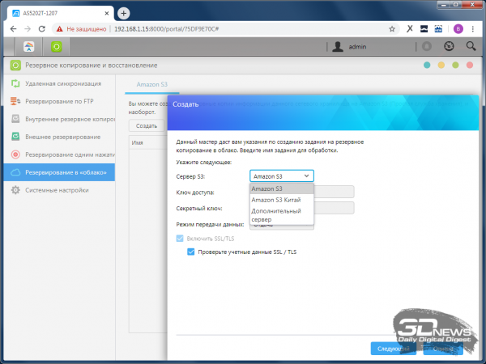
Task: Click the Ключ доступа input field
Action: (x=333, y=192)
